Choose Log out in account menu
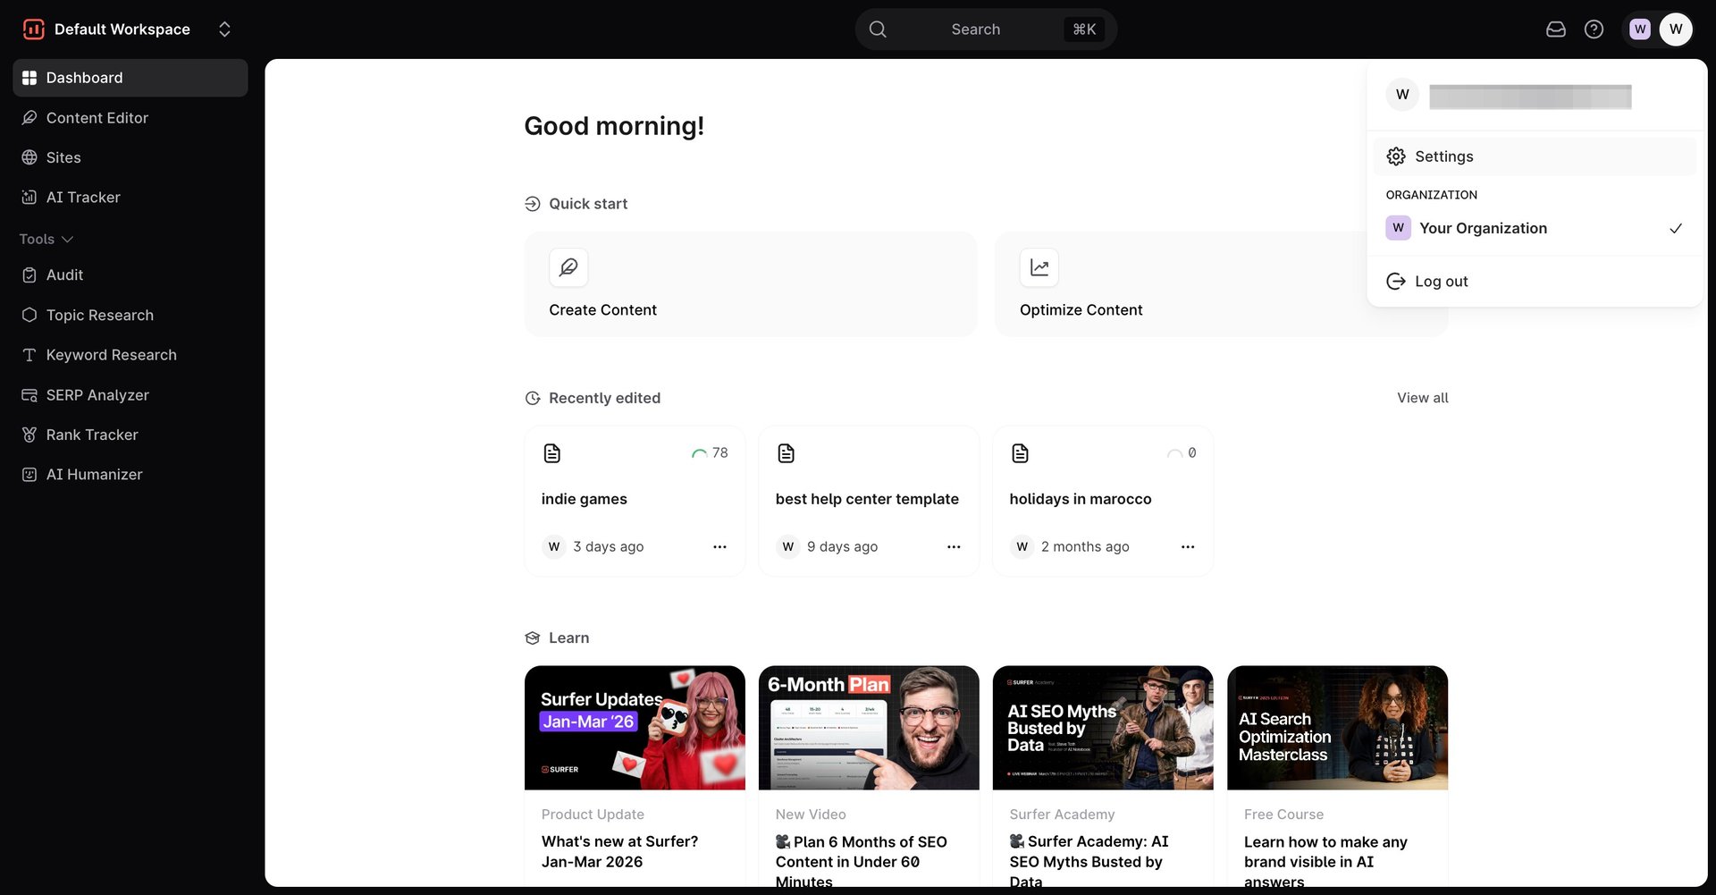Viewport: 1716px width, 895px height. [x=1441, y=282]
